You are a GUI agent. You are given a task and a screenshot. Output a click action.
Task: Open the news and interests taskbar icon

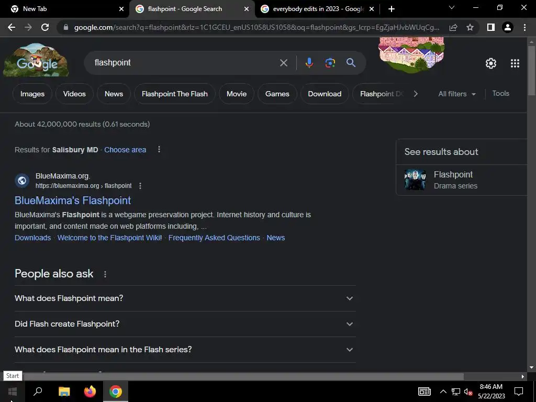pos(424,392)
